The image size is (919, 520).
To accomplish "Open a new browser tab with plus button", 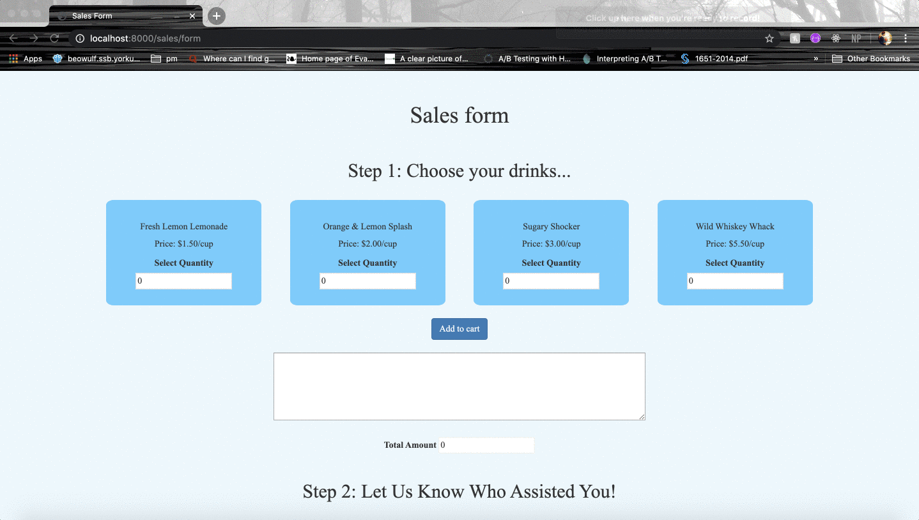I will coord(217,16).
